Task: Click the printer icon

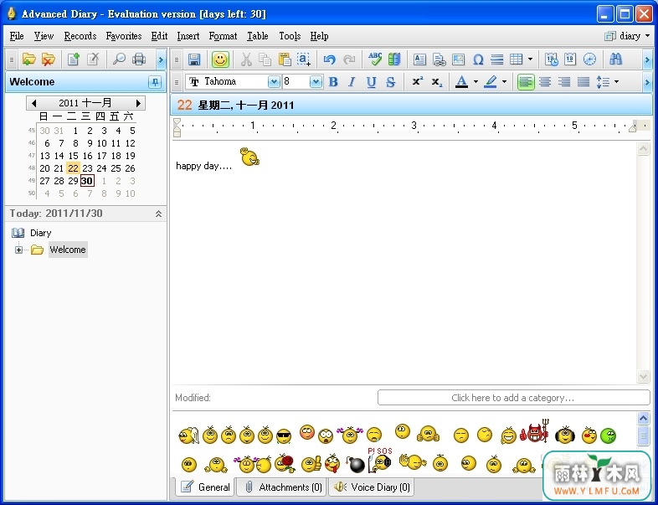Action: pyautogui.click(x=138, y=59)
